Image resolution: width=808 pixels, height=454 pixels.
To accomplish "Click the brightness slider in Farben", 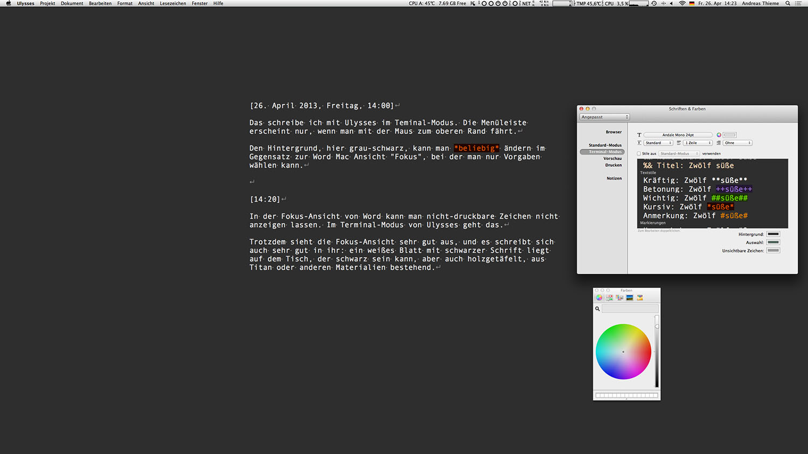I will pyautogui.click(x=657, y=352).
